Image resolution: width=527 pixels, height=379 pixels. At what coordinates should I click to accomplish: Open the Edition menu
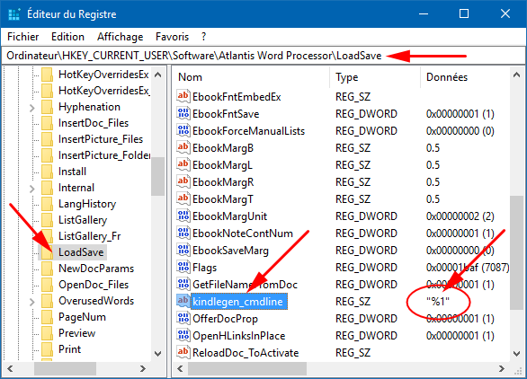[x=67, y=37]
